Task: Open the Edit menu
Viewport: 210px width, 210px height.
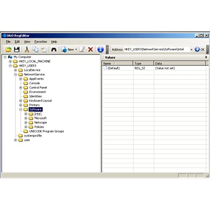Action: [17, 42]
